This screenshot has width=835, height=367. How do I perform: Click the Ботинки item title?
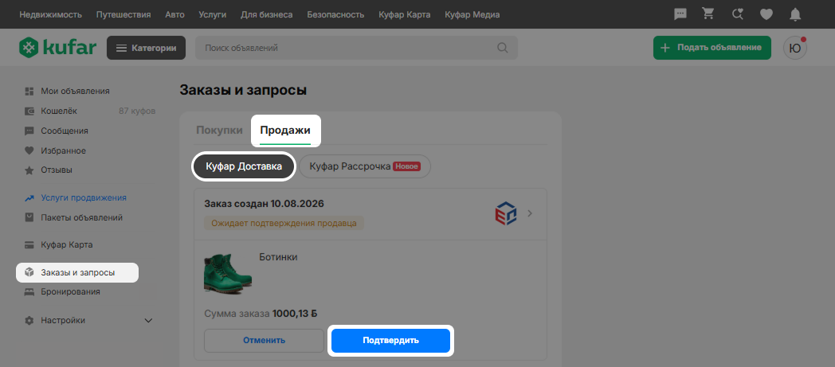click(x=279, y=257)
